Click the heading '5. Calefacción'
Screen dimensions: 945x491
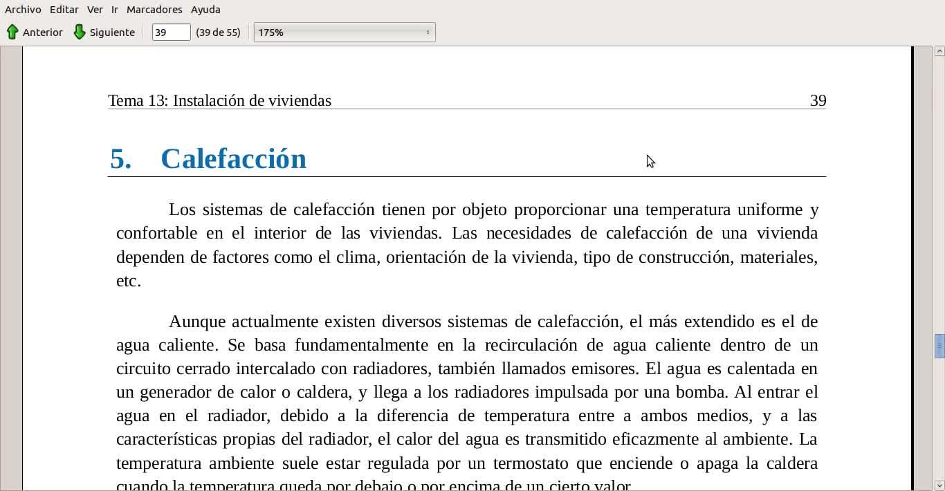(208, 158)
